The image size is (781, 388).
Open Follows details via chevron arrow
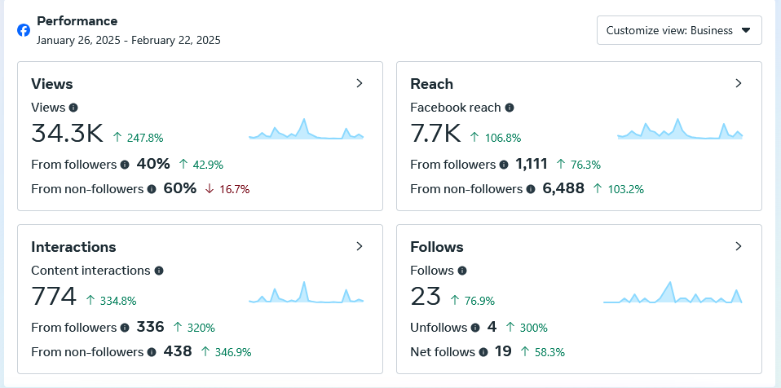pyautogui.click(x=739, y=246)
